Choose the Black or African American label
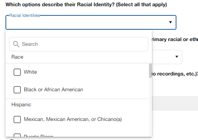This screenshot has width=198, height=140. tap(53, 89)
